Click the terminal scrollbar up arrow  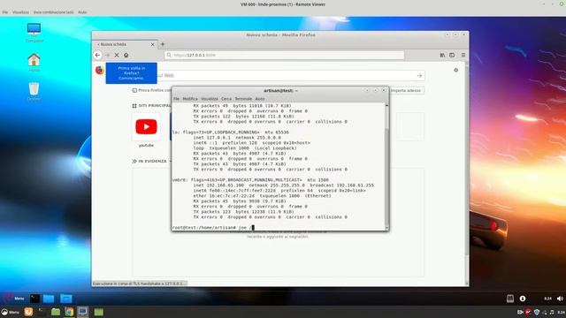click(387, 105)
